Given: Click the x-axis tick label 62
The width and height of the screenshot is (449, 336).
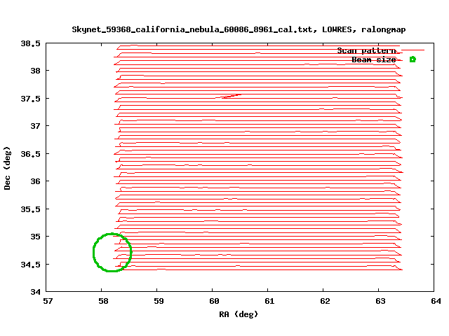Looking at the screenshot, I should point(325,301).
